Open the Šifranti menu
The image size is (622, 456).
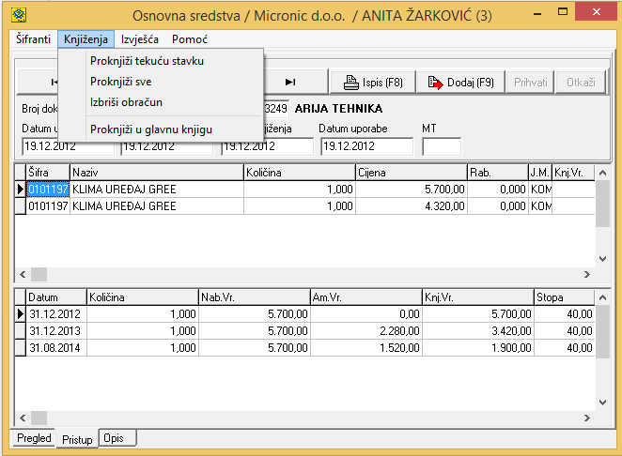coord(35,39)
